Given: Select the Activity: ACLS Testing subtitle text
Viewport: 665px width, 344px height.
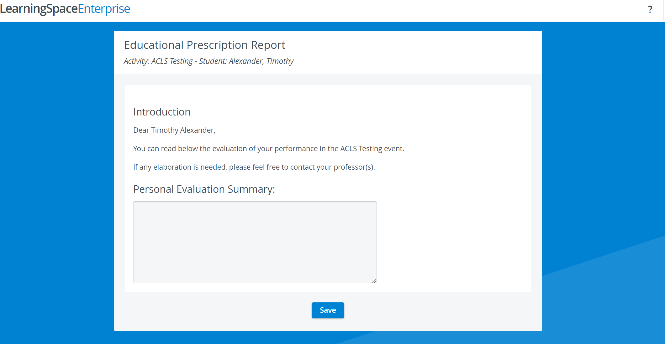Looking at the screenshot, I should point(158,61).
